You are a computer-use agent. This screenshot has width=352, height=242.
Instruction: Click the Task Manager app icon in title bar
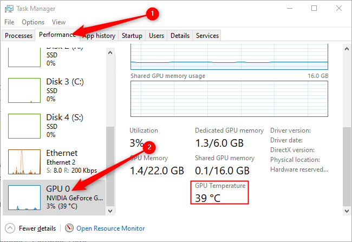pyautogui.click(x=9, y=9)
